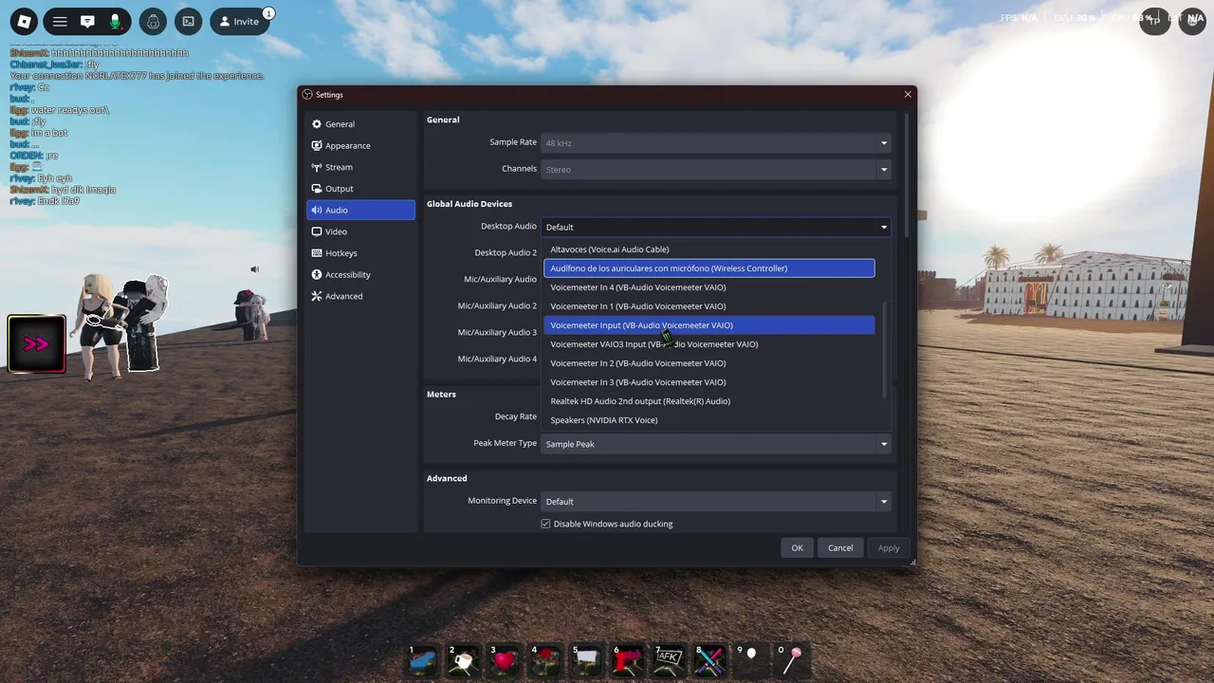The image size is (1214, 683).
Task: Select the Audio settings tab
Action: [360, 210]
